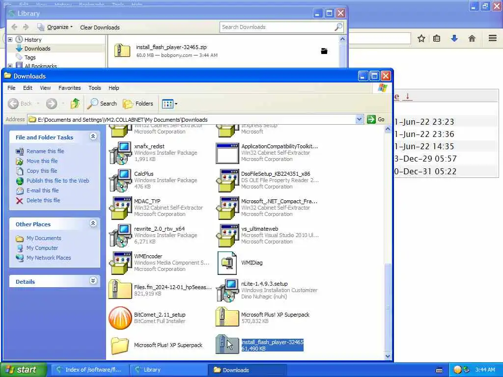This screenshot has width=503, height=377.
Task: Open the Help menu in Explorer
Action: coord(113,88)
